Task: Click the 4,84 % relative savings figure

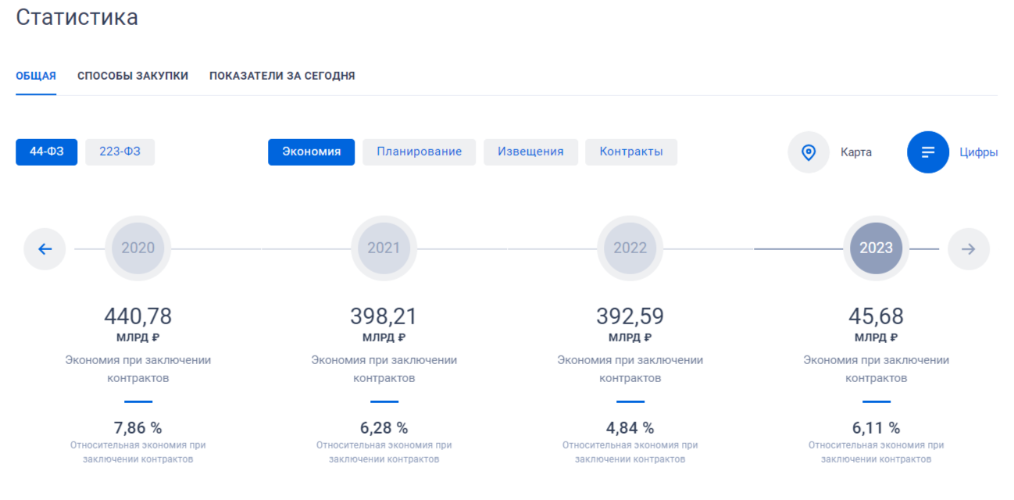Action: (x=630, y=428)
